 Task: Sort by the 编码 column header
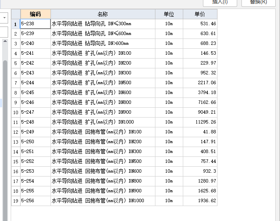36,14
